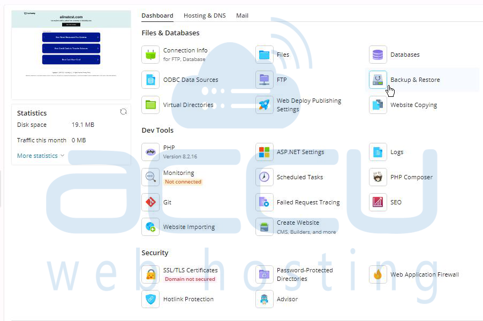Open the Password-Protected Directories icon
483x321 pixels.
[x=265, y=274]
